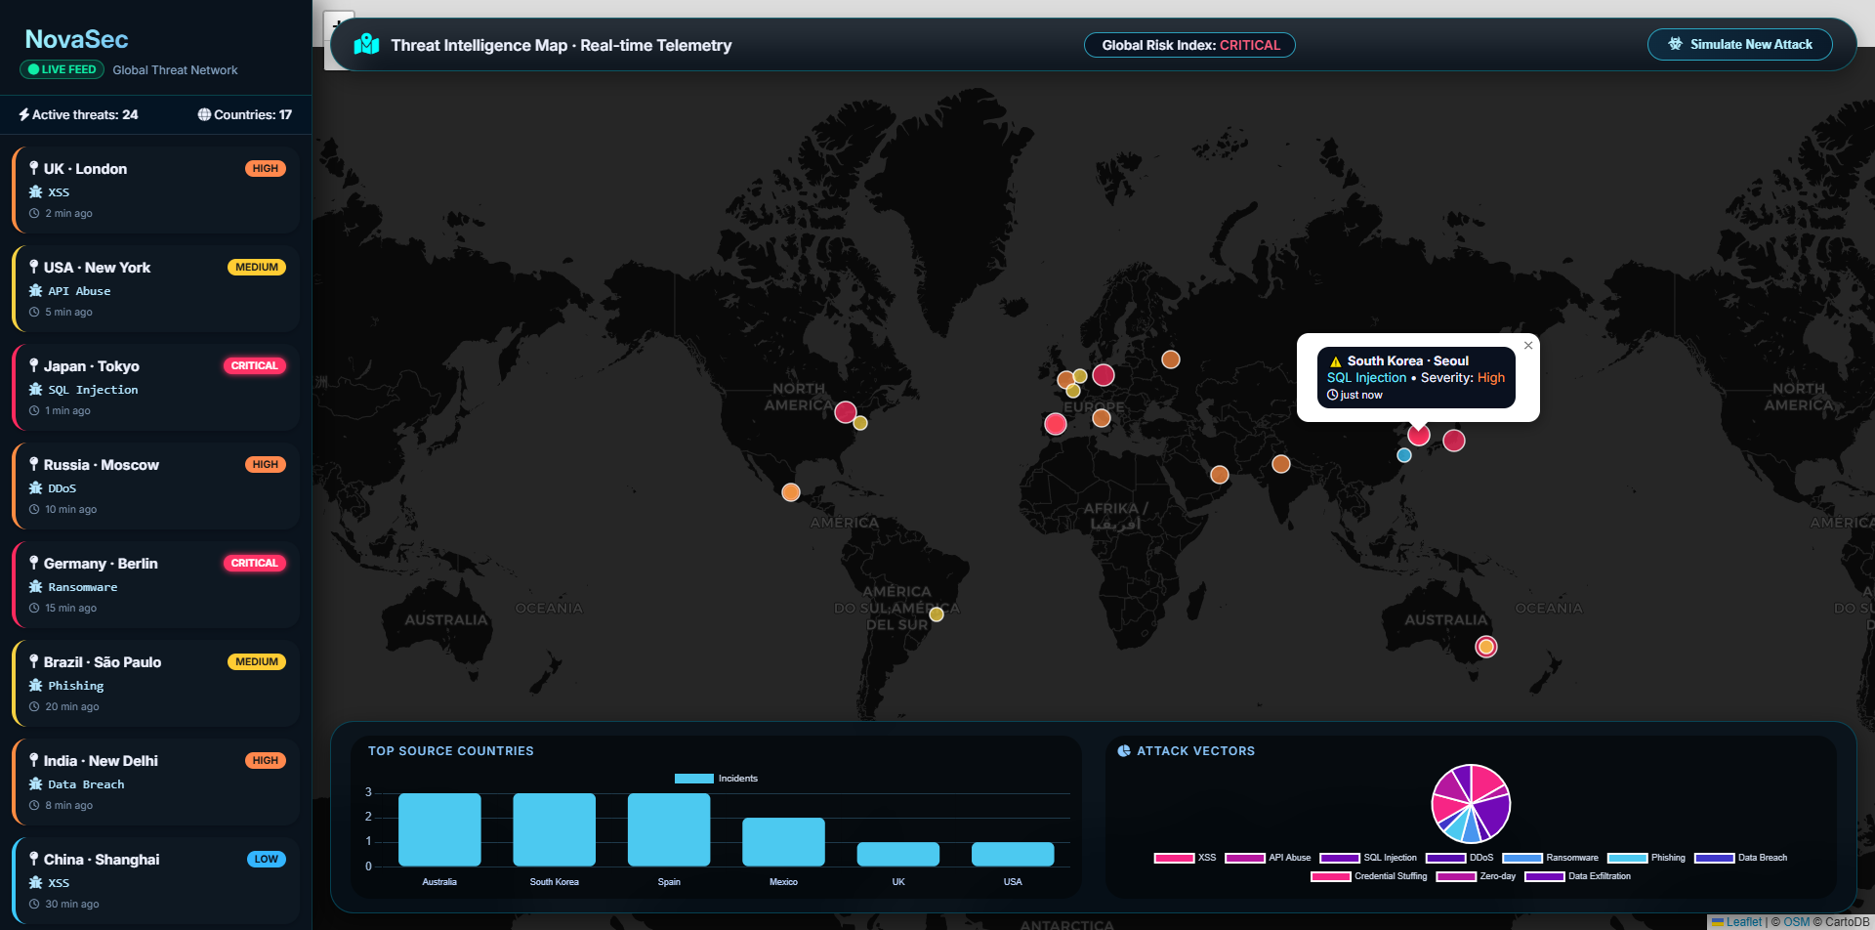
Task: Click the location pin icon on Japan · Tokyo entry
Action: point(33,365)
